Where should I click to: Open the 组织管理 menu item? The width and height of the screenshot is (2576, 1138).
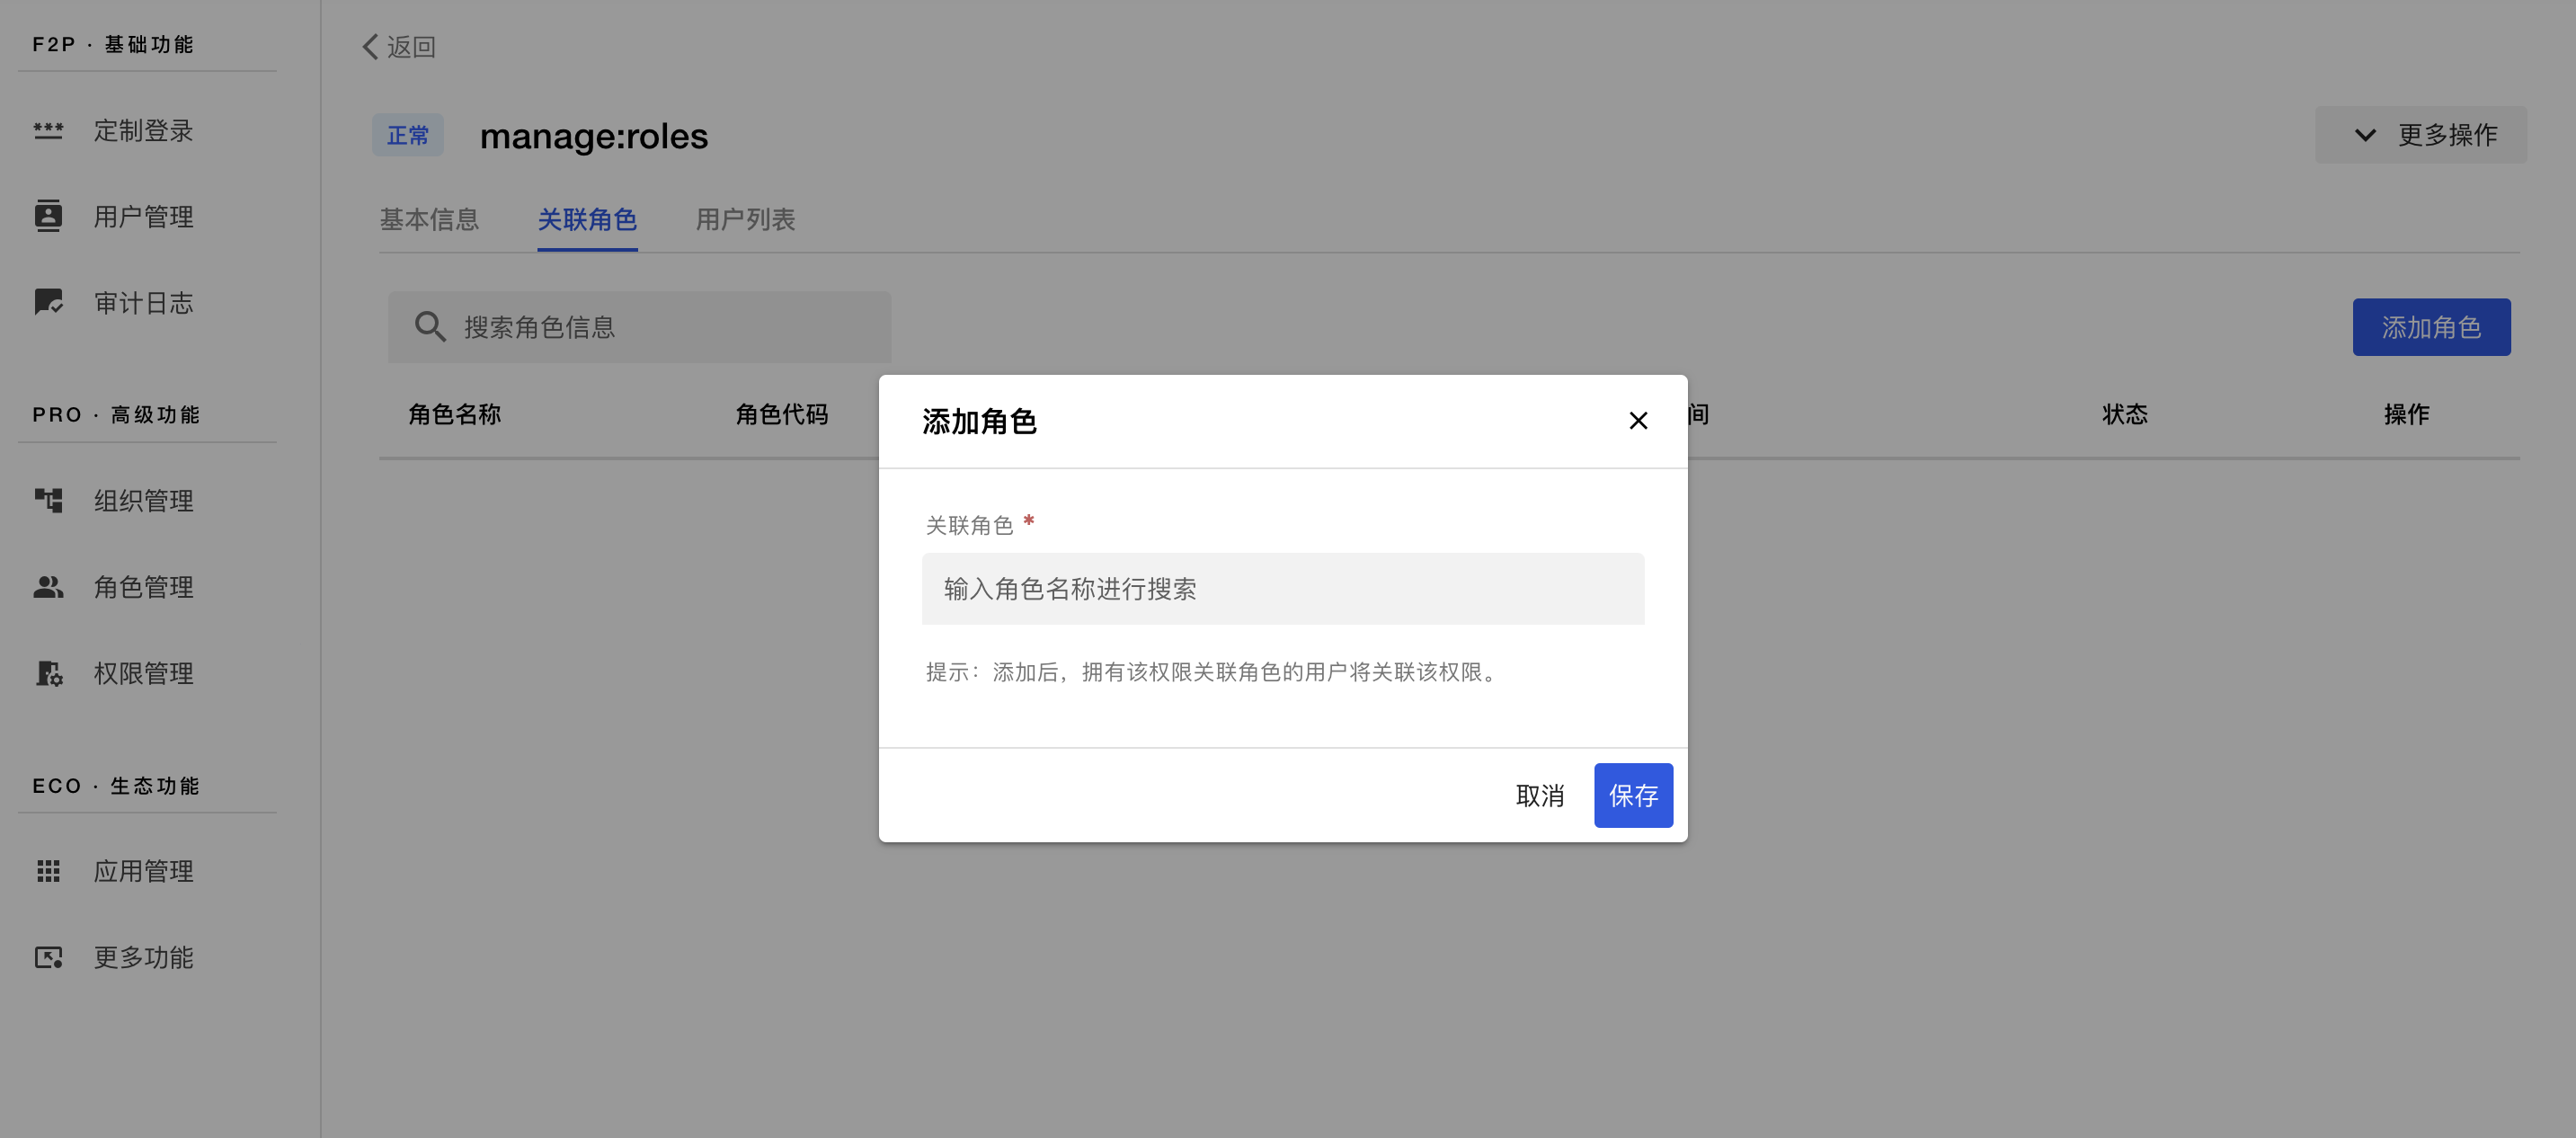click(x=144, y=501)
